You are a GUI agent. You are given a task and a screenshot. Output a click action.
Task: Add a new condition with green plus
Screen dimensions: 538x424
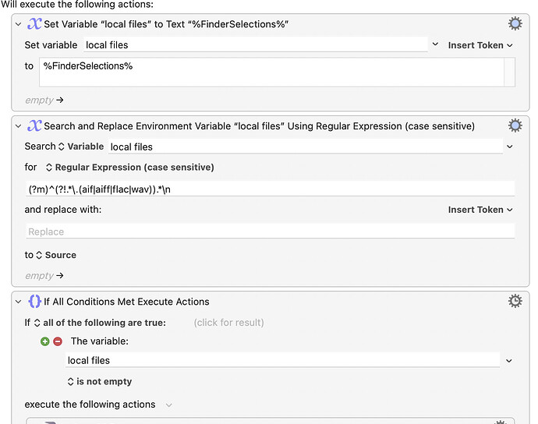pyautogui.click(x=45, y=341)
